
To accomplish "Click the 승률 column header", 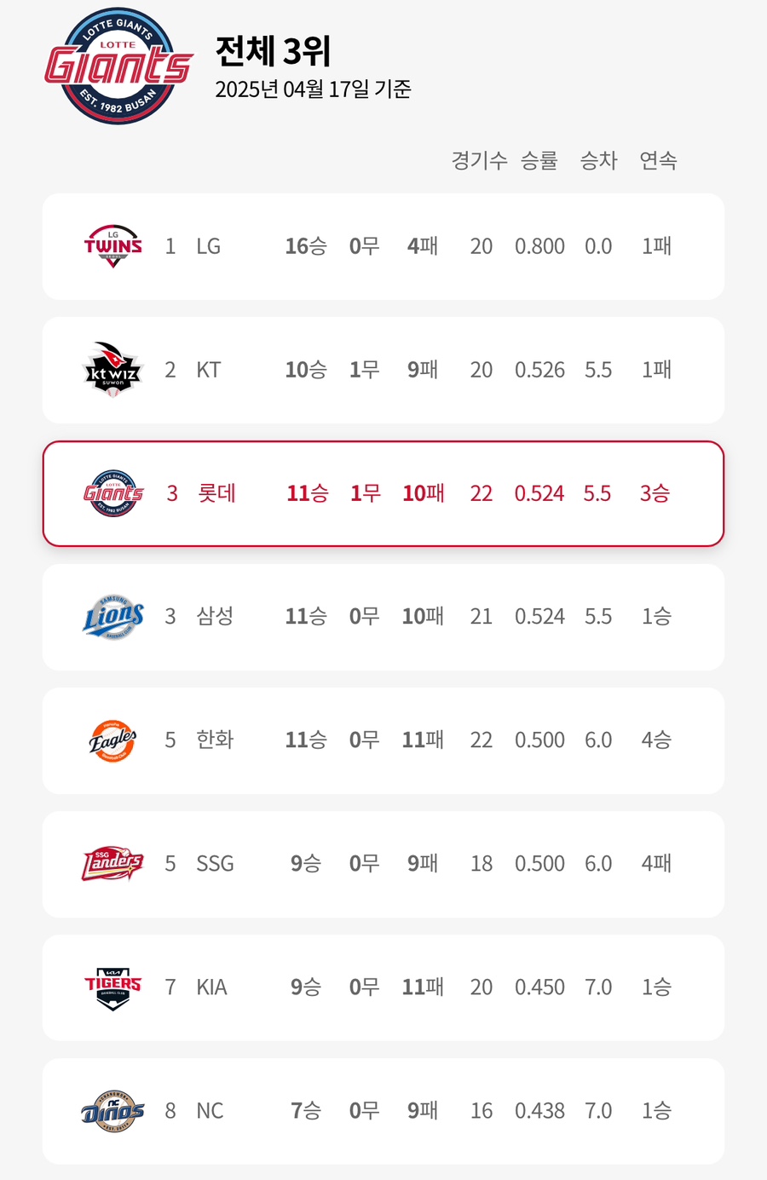I will (539, 160).
